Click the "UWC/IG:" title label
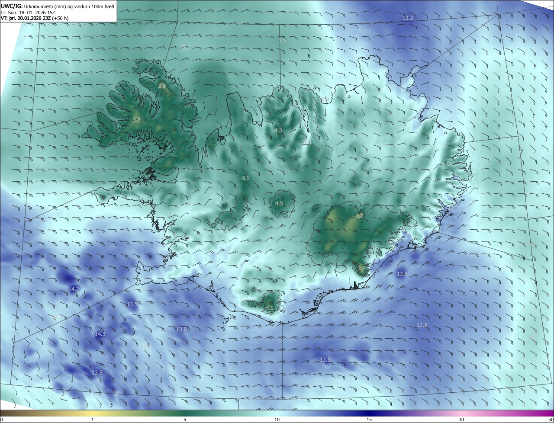Image resolution: width=554 pixels, height=423 pixels. point(11,6)
